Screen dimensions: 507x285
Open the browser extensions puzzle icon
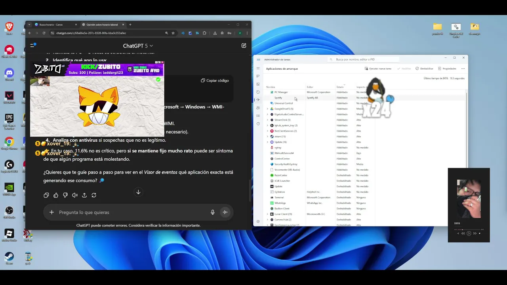(x=204, y=33)
